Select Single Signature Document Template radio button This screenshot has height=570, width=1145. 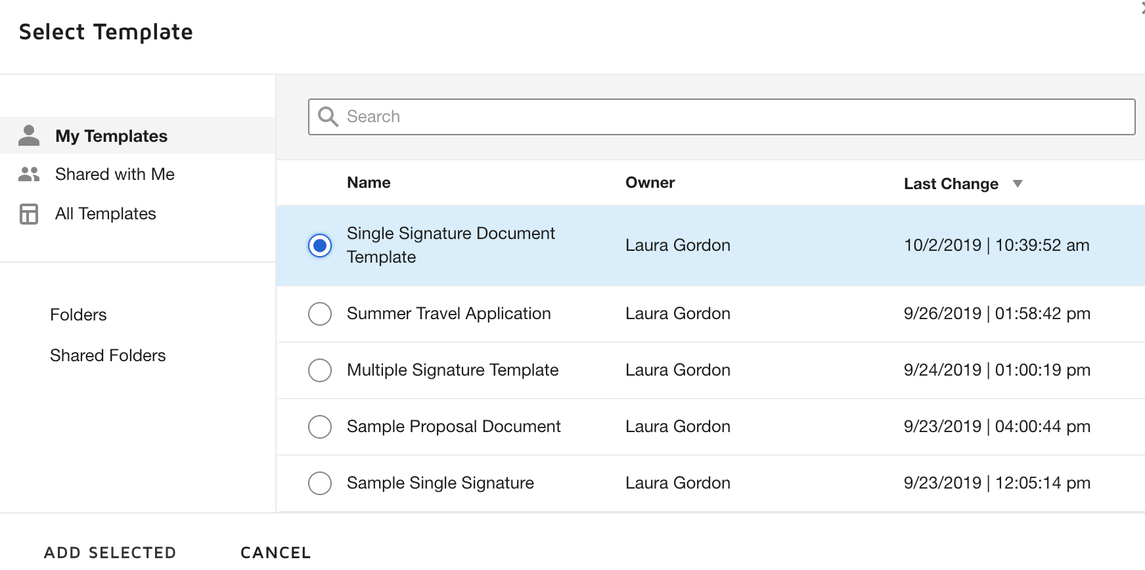tap(320, 246)
